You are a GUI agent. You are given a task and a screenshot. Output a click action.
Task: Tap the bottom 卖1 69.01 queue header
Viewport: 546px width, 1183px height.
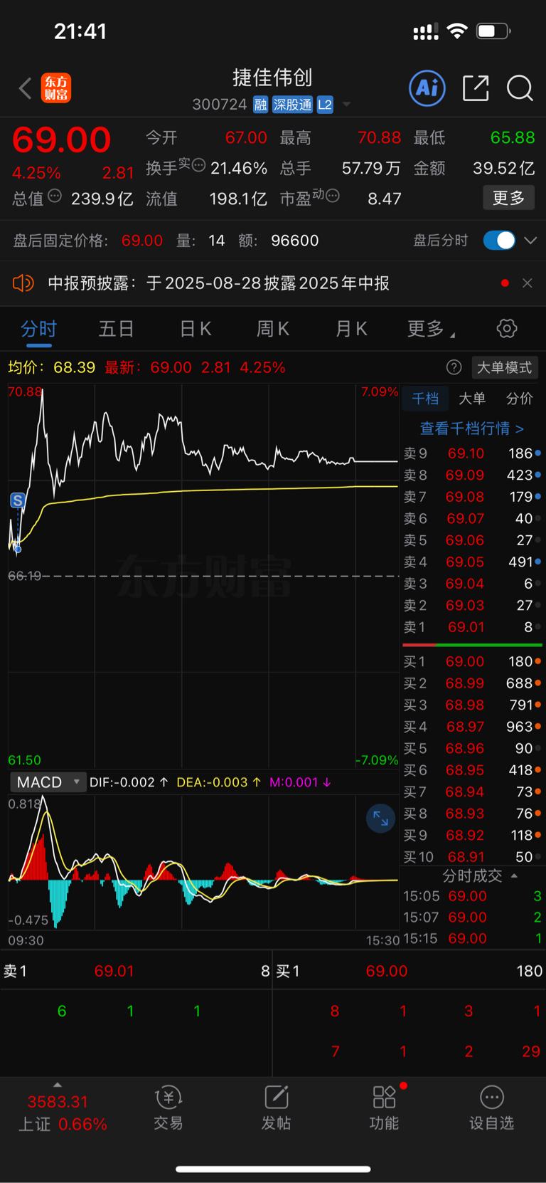pos(136,972)
